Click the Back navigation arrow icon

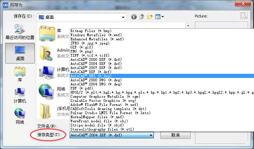[x=134, y=17]
